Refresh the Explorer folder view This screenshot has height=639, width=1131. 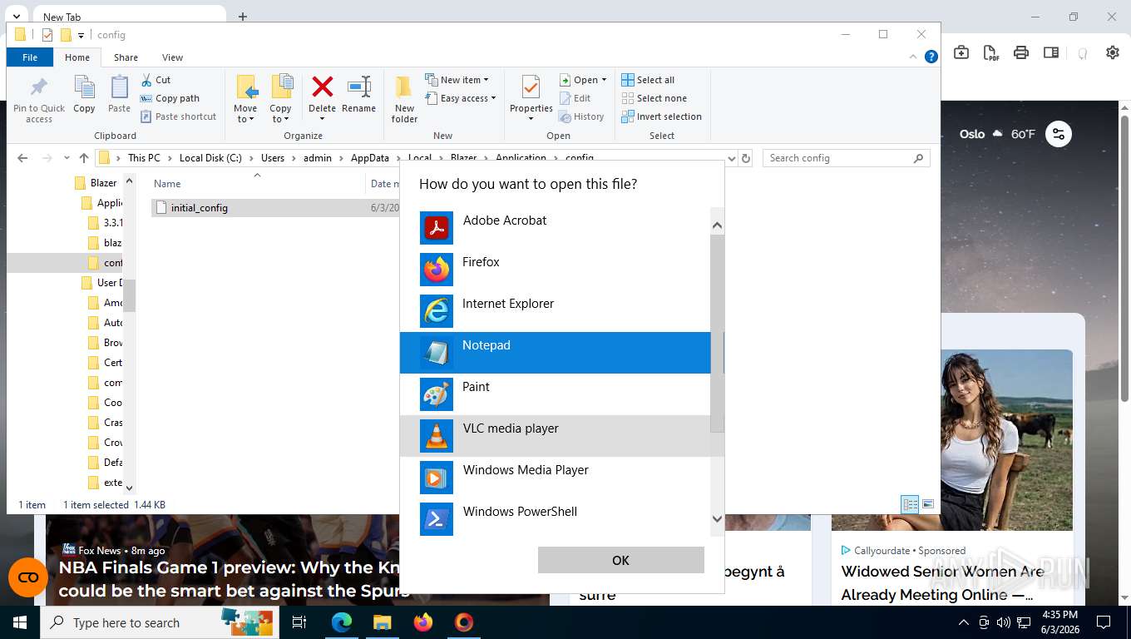click(746, 158)
